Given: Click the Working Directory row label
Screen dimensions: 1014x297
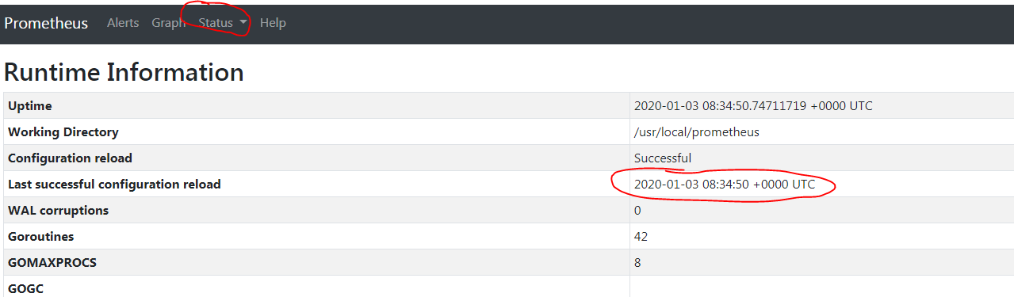Looking at the screenshot, I should click(63, 132).
